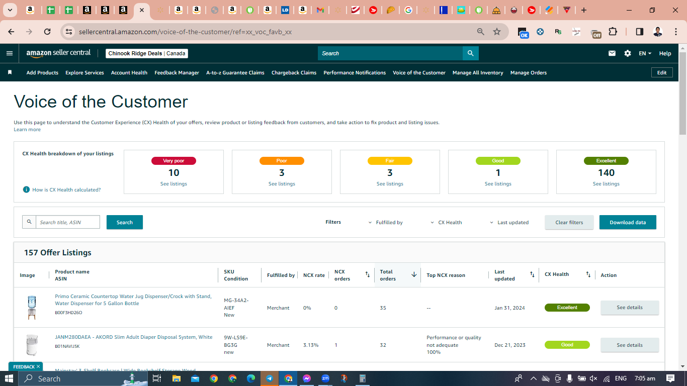Open Zoom from the taskbar
The height and width of the screenshot is (386, 687).
click(x=325, y=378)
